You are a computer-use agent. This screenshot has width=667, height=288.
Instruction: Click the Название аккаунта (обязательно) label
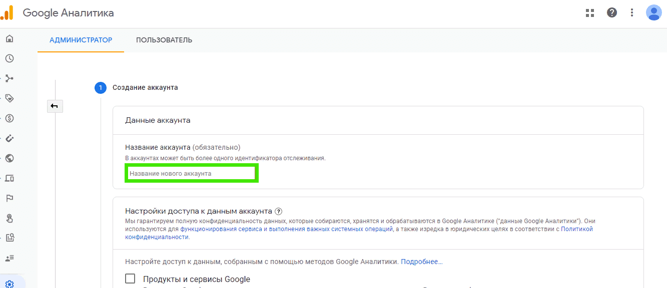(x=183, y=147)
